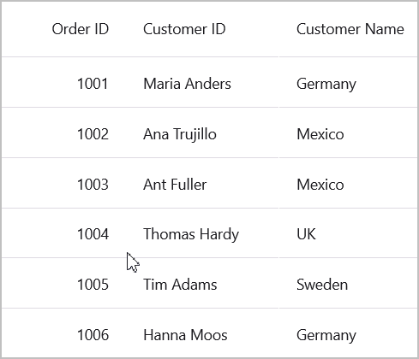Select the Ant Fuller cell
The height and width of the screenshot is (359, 419).
(202, 183)
